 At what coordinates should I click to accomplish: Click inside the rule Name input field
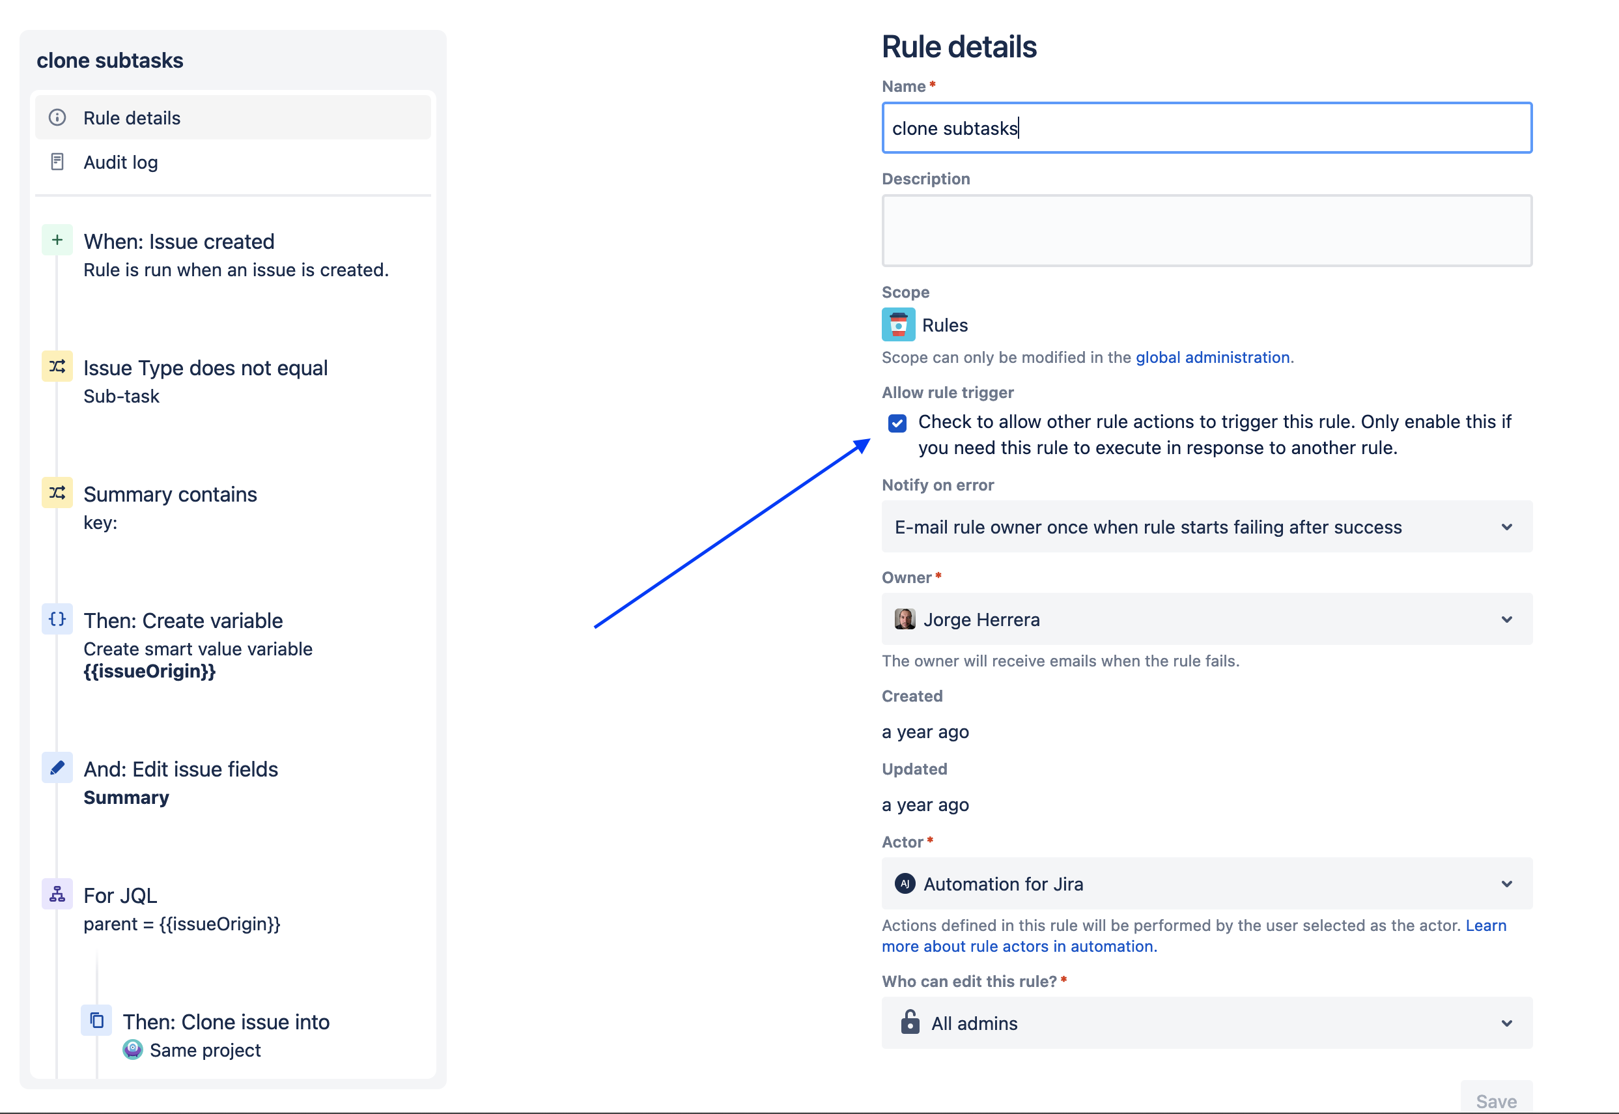pyautogui.click(x=1206, y=128)
